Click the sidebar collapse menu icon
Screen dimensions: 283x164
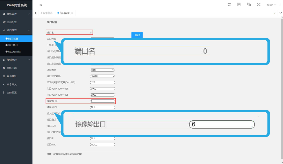[41, 5]
